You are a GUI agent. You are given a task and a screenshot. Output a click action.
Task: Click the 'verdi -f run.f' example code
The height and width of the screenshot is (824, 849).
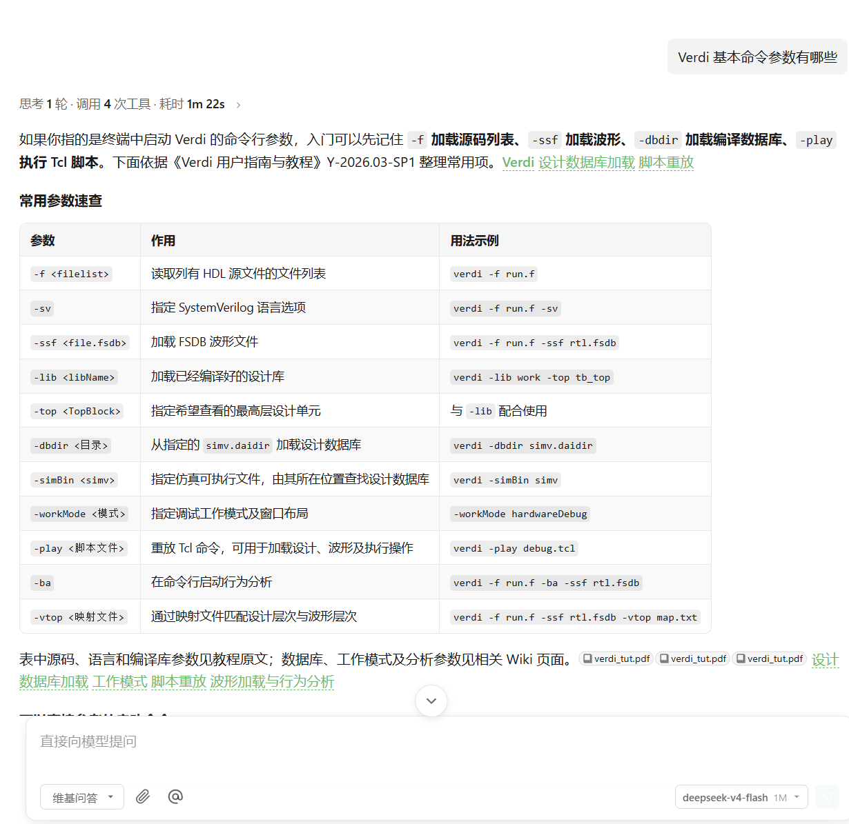[494, 274]
